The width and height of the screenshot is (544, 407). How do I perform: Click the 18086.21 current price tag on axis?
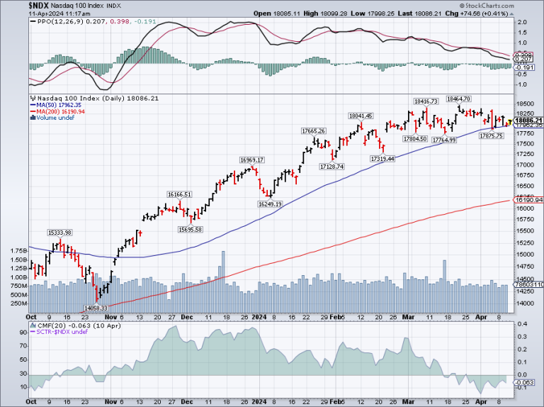[x=528, y=121]
